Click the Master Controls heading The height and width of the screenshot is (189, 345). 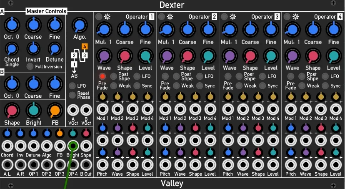pos(46,11)
